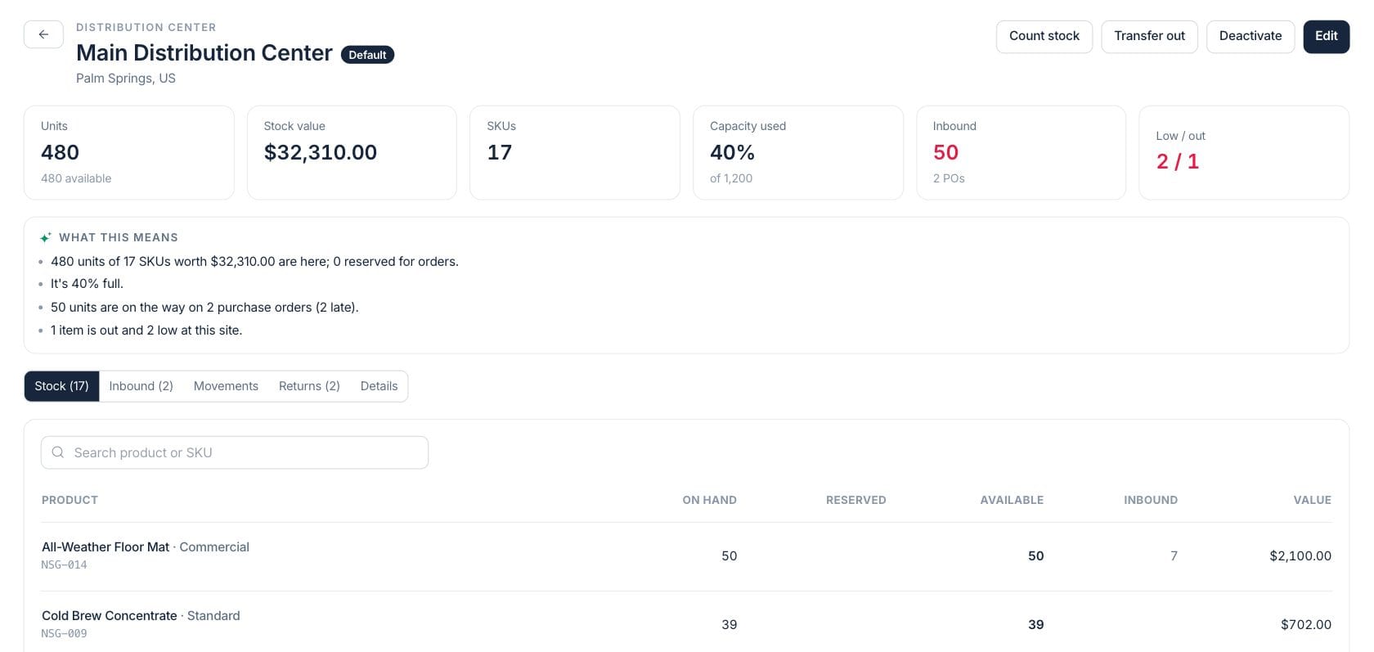Click the Value column header
Screen dimensions: 1374x652
click(x=1312, y=500)
